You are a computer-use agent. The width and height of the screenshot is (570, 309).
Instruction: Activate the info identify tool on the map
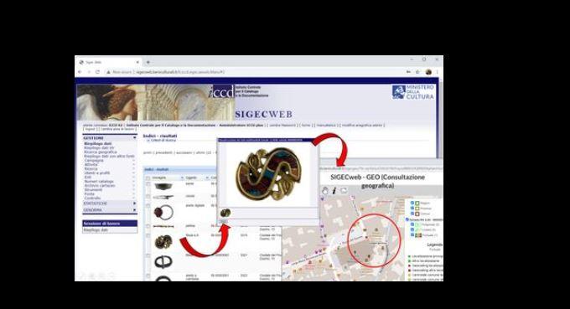[x=334, y=190]
